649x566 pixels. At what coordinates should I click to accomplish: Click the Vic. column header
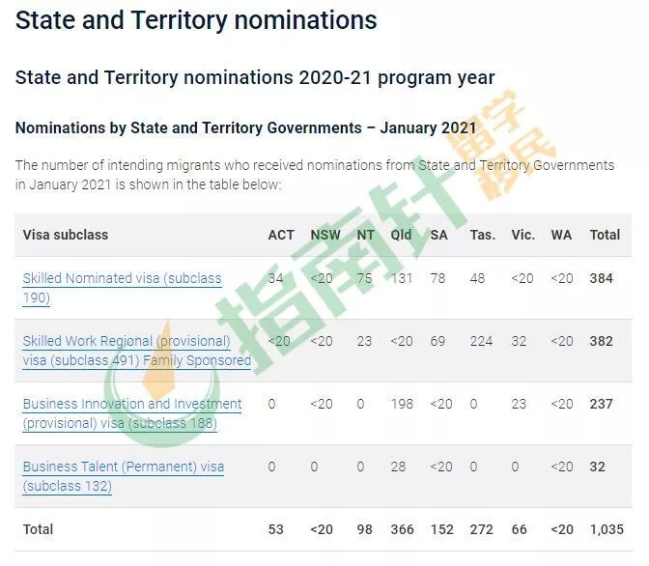click(522, 235)
